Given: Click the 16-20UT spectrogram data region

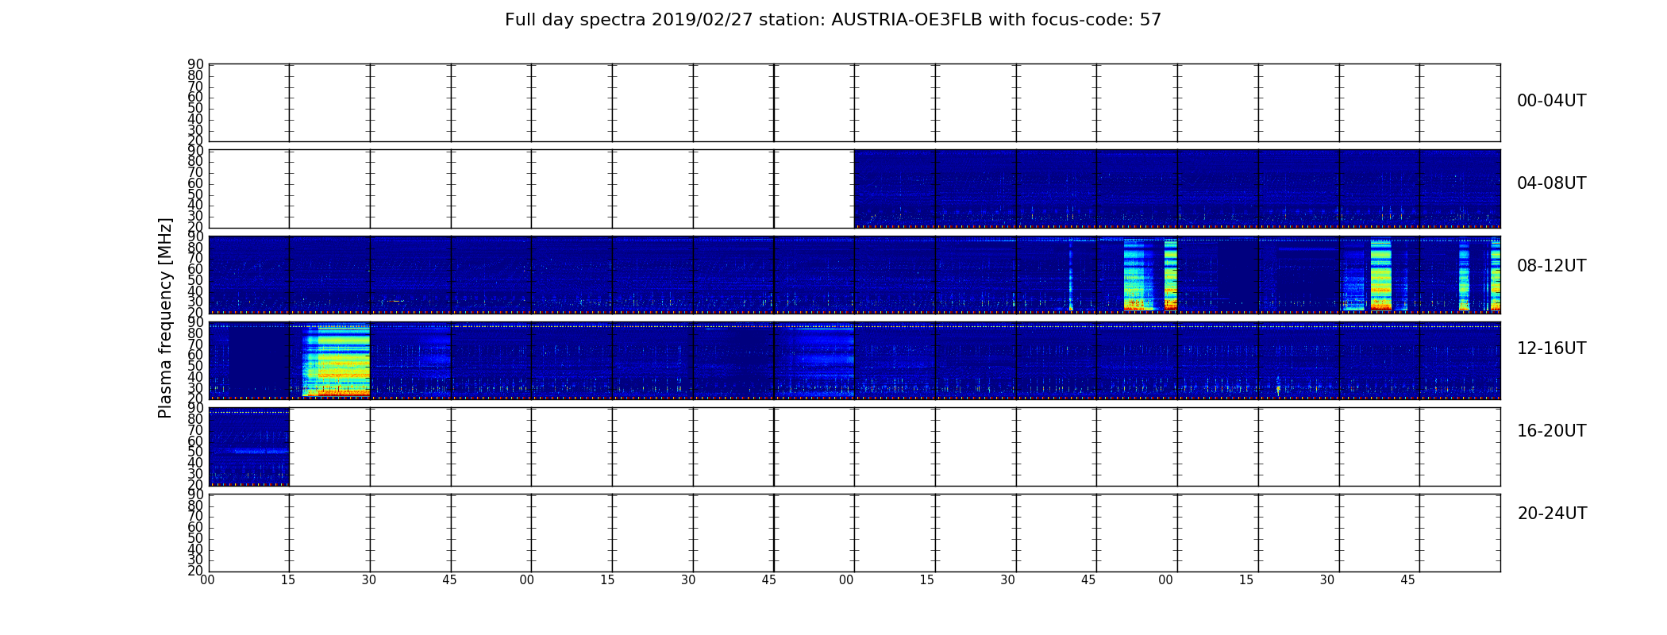Looking at the screenshot, I should click(249, 447).
